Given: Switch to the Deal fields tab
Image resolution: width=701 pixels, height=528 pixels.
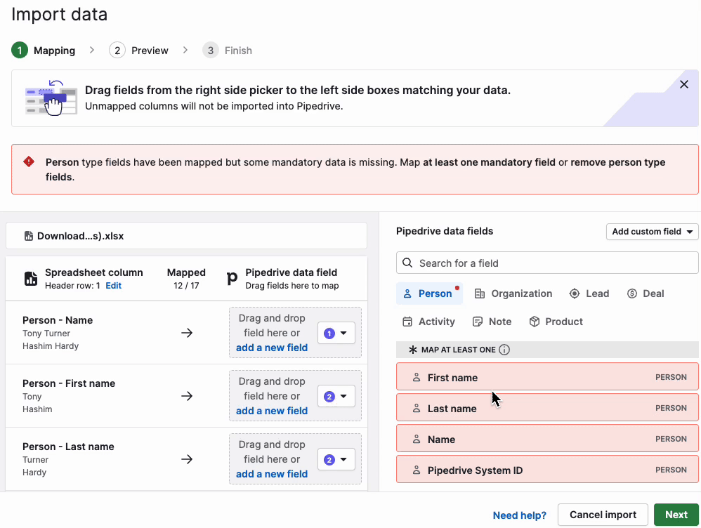Looking at the screenshot, I should click(645, 293).
